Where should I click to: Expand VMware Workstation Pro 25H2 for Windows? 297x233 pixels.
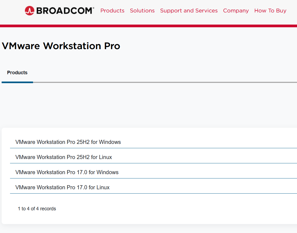[x=68, y=142]
